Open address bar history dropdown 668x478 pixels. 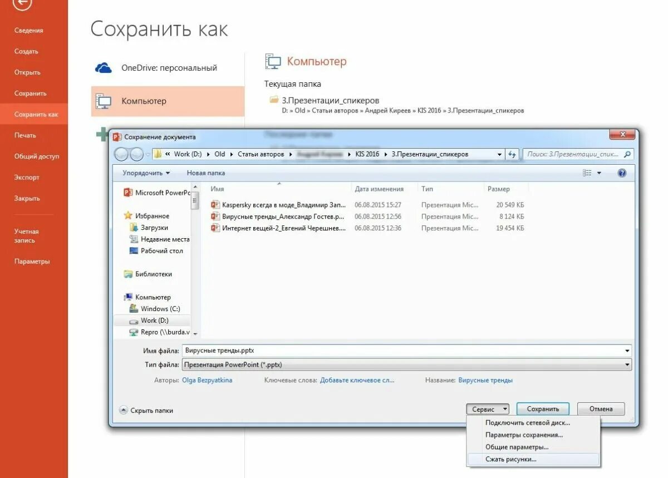click(499, 154)
